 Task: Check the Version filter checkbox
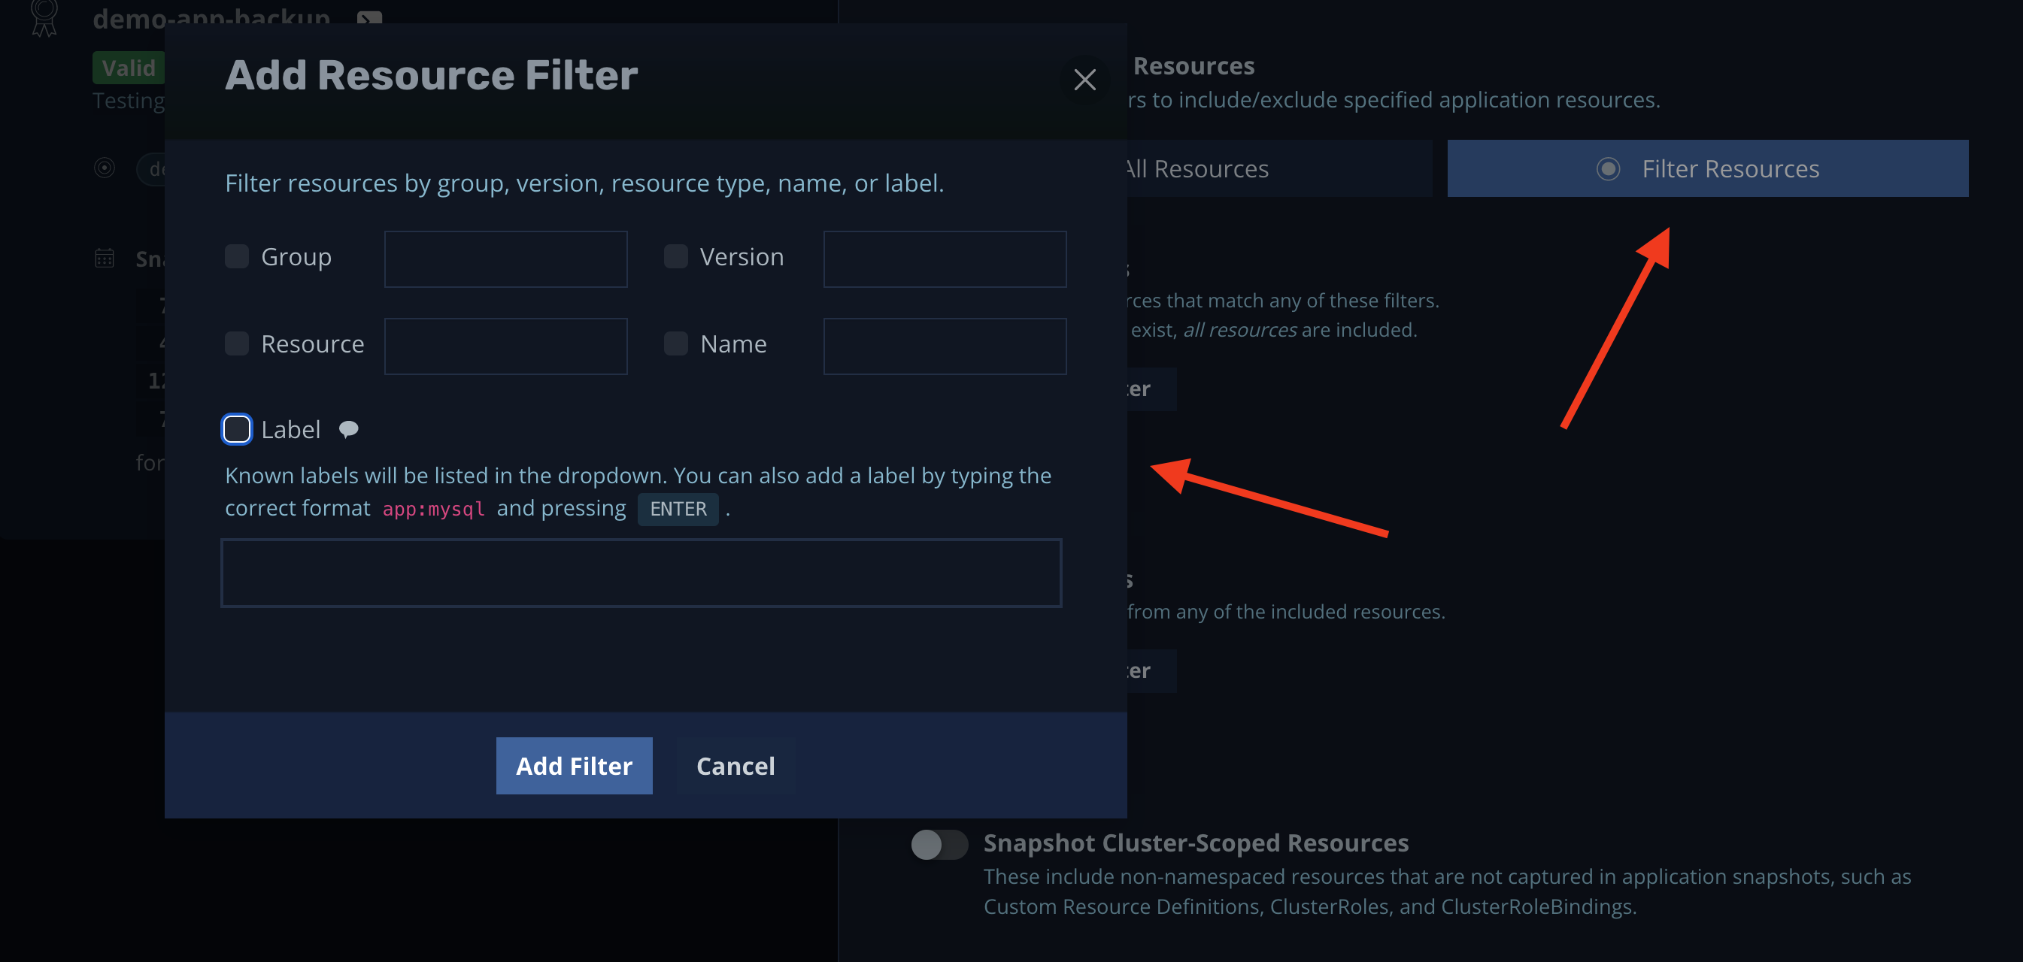tap(675, 256)
